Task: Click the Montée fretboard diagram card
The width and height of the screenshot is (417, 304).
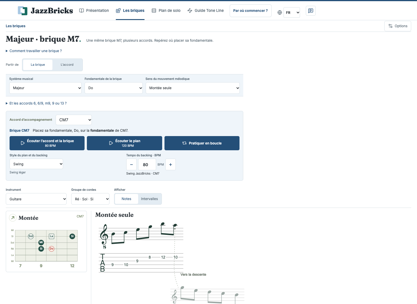Action: [x=46, y=241]
